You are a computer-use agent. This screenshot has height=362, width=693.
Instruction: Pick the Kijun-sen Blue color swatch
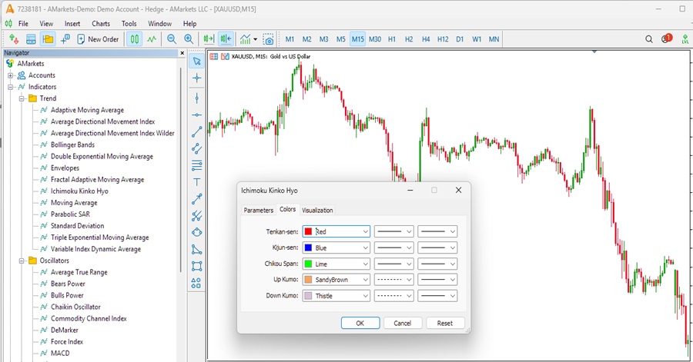[x=308, y=247]
